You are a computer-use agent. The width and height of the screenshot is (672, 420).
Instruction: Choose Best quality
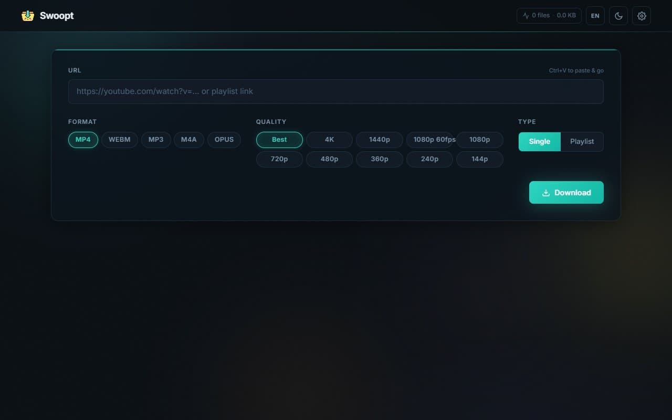point(279,140)
